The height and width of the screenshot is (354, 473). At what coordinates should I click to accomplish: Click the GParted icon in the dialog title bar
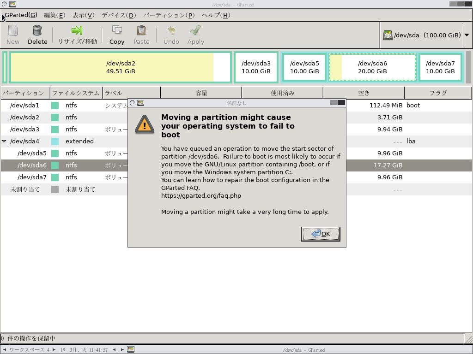140,103
